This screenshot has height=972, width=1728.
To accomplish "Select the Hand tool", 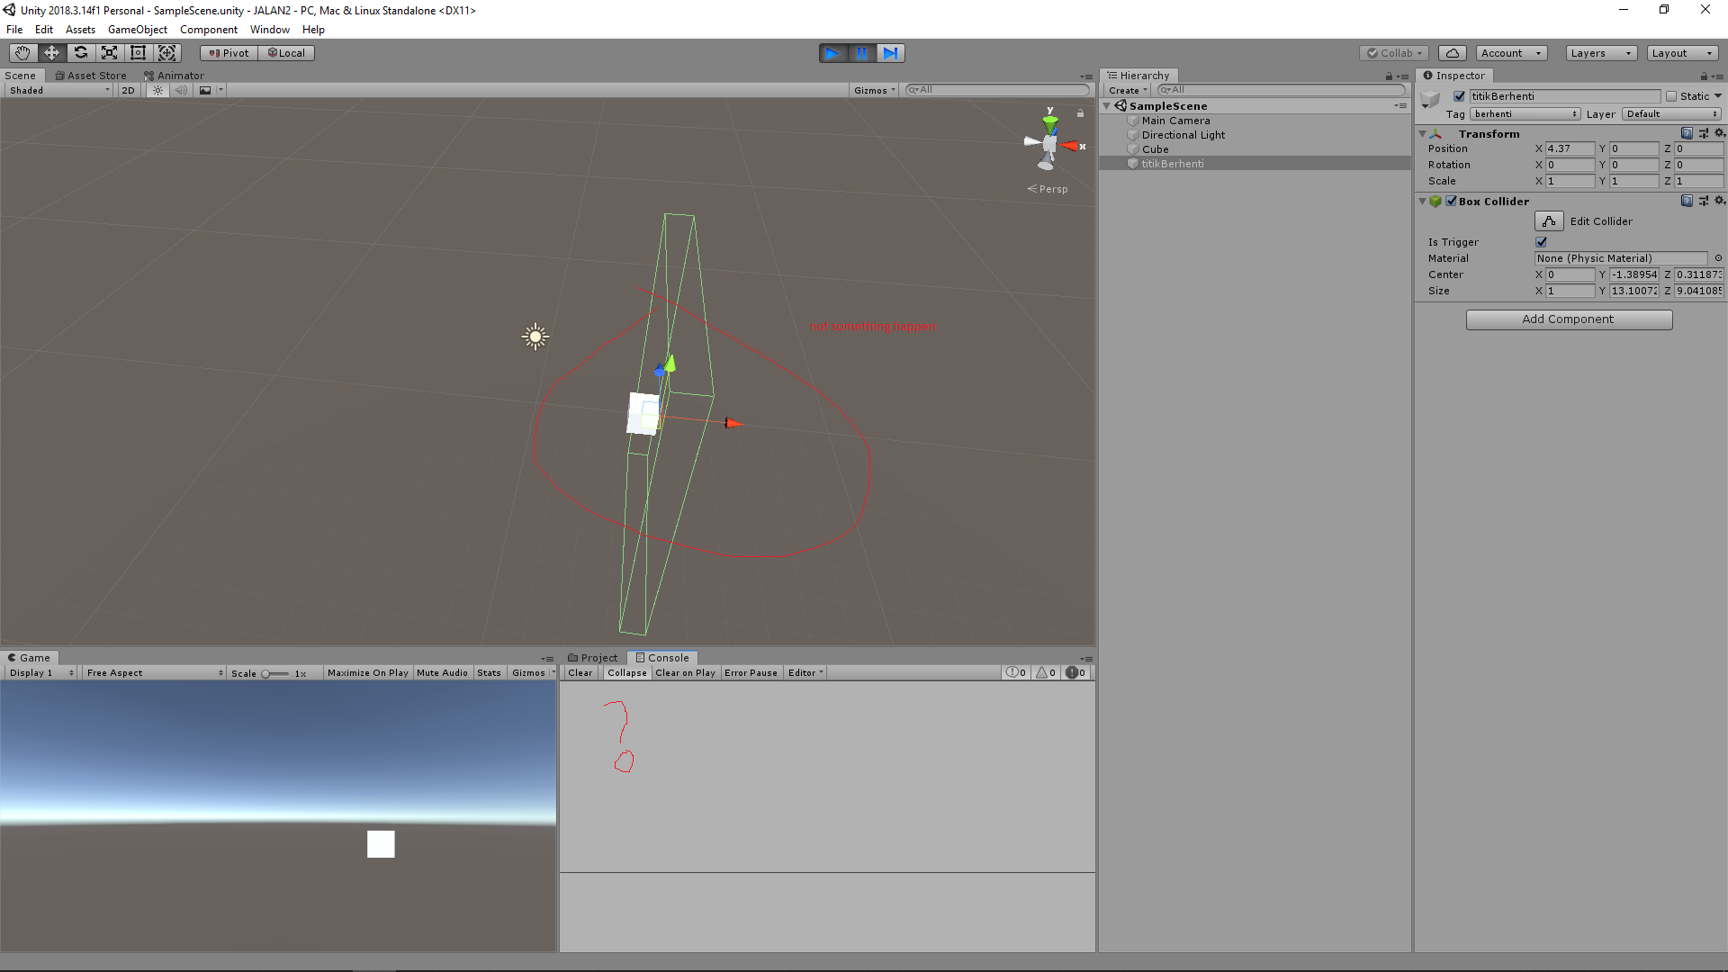I will (22, 53).
